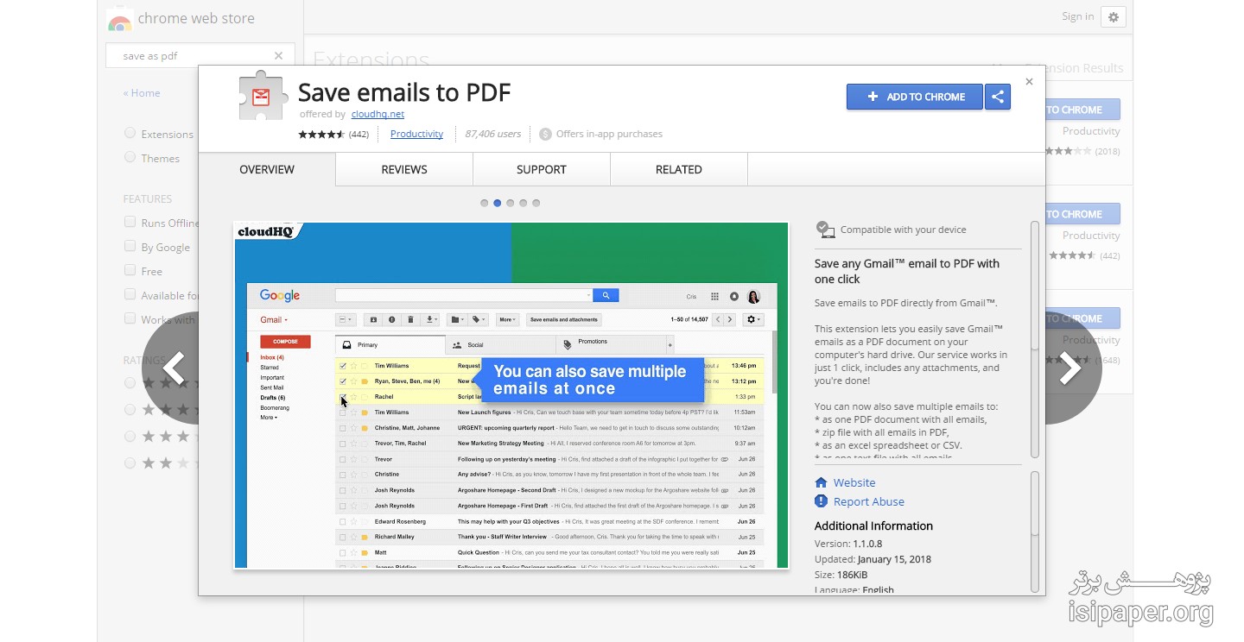
Task: Open the Support tab
Action: point(542,169)
